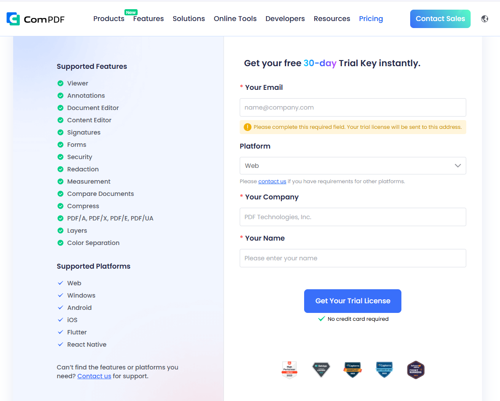Click the Capterra Best Ease of Use badge

pos(384,370)
